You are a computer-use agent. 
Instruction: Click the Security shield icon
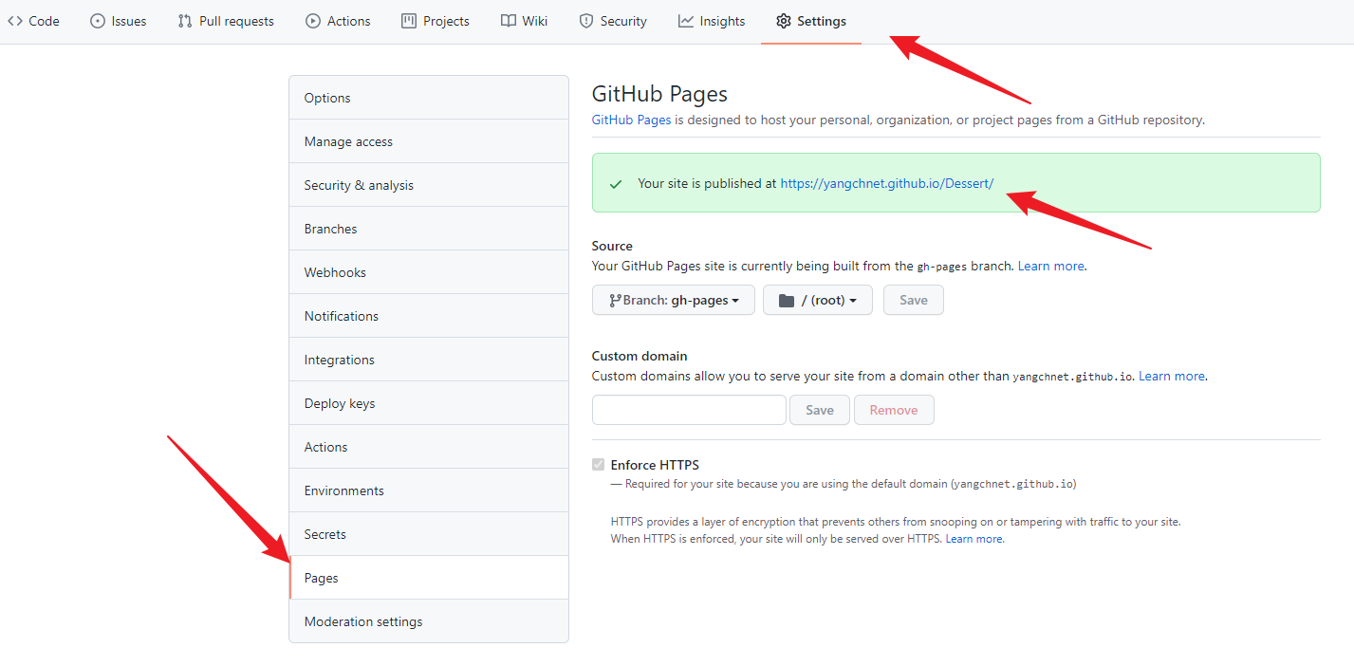point(586,21)
